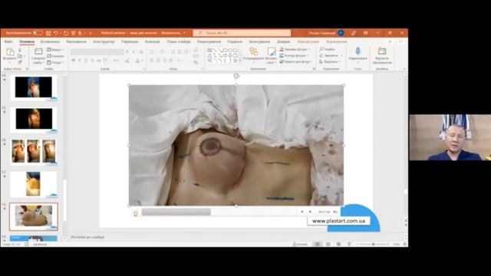
Task: Click the rotation handle above the video
Action: (x=236, y=76)
